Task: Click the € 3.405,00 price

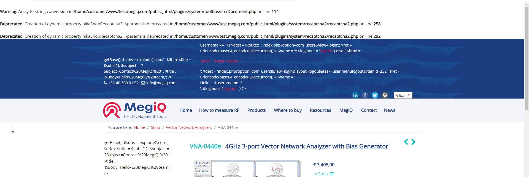Action: click(x=324, y=165)
